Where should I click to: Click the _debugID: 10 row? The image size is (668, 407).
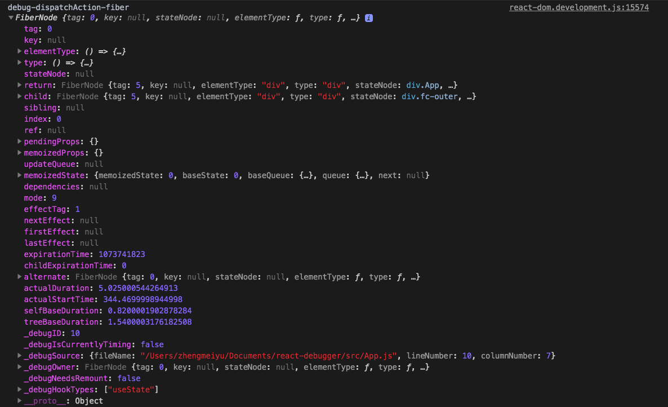click(52, 333)
